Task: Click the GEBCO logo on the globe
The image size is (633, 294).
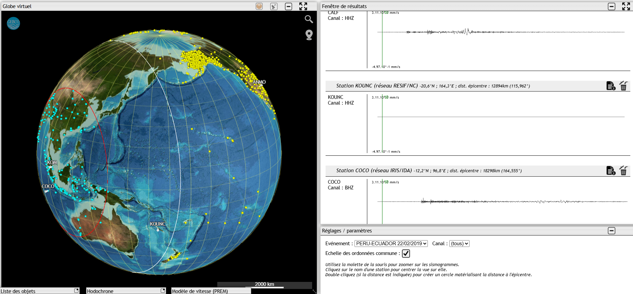Action: [13, 23]
